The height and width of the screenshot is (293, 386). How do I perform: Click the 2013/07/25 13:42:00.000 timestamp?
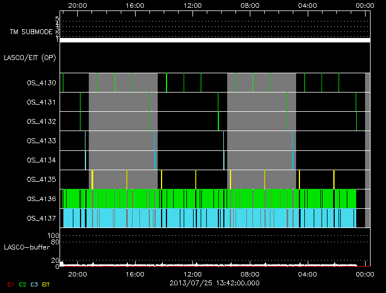(x=214, y=283)
